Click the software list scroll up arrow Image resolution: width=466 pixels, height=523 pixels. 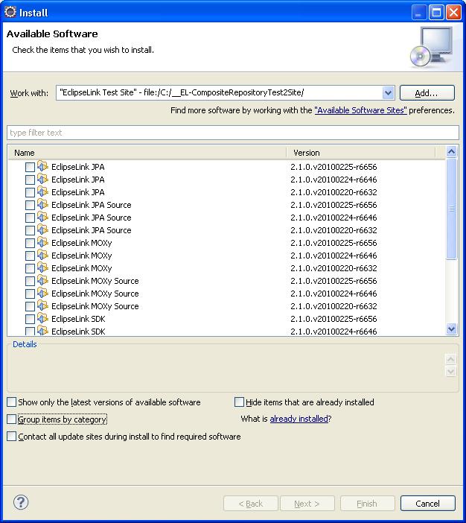[x=451, y=152]
